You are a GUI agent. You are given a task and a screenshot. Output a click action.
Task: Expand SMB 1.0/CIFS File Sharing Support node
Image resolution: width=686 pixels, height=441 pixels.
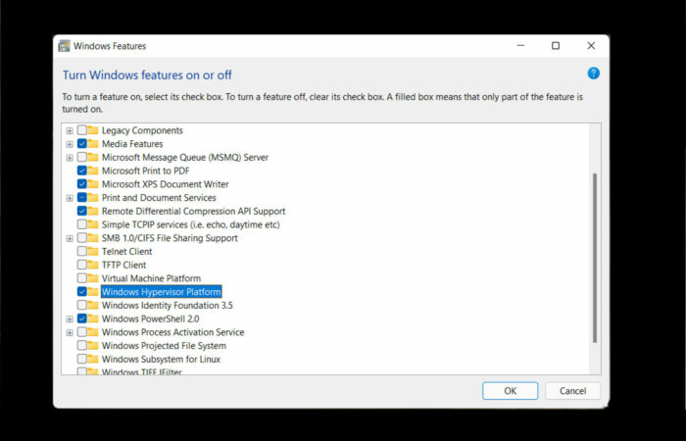(x=70, y=238)
